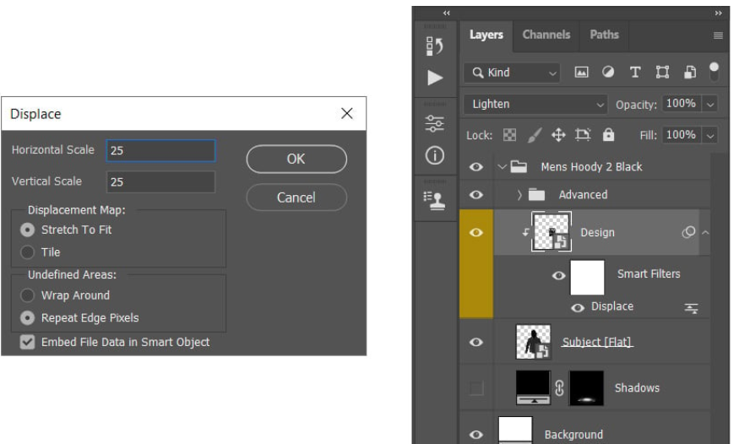Click the Vertical Scale input field
739x444 pixels.
click(x=160, y=181)
